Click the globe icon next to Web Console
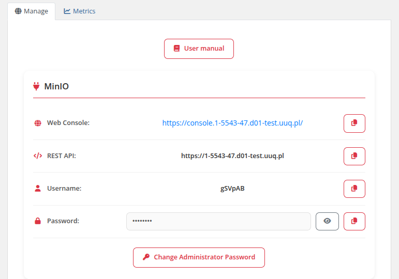Image resolution: width=399 pixels, height=279 pixels. coord(38,123)
